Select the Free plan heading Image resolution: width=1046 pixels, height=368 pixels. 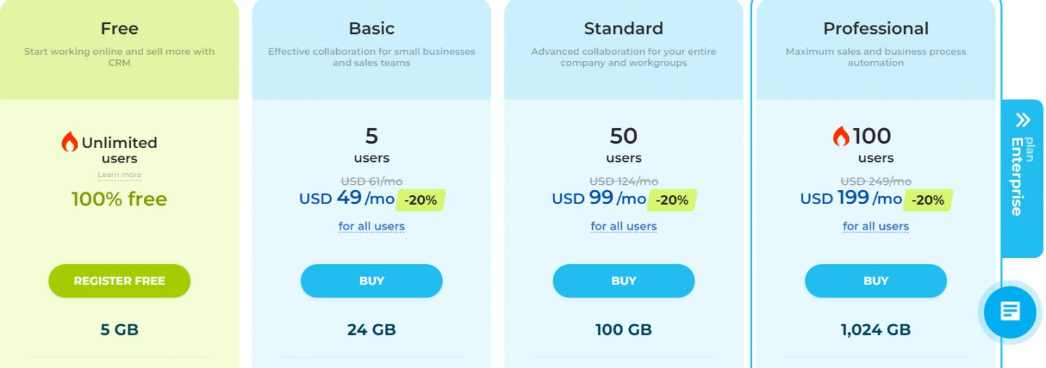[119, 29]
